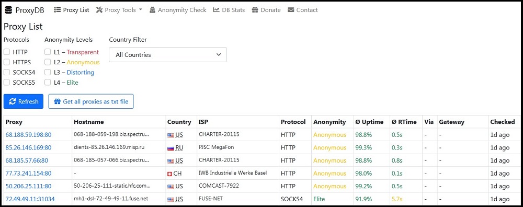The height and width of the screenshot is (207, 523).
Task: Go to the Anonymity Check page
Action: tap(178, 10)
